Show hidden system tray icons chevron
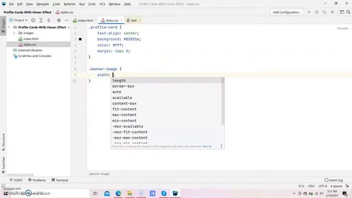 pyautogui.click(x=294, y=193)
